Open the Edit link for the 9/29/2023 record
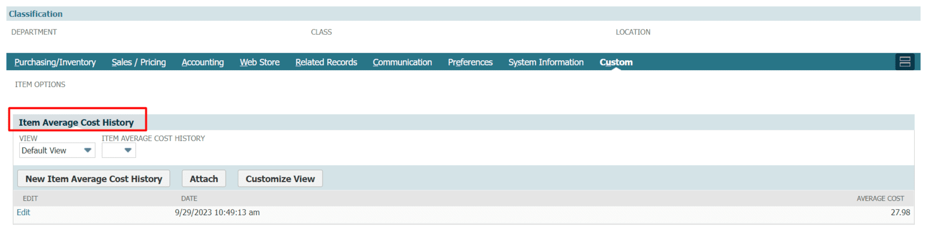The height and width of the screenshot is (236, 928). click(x=23, y=212)
